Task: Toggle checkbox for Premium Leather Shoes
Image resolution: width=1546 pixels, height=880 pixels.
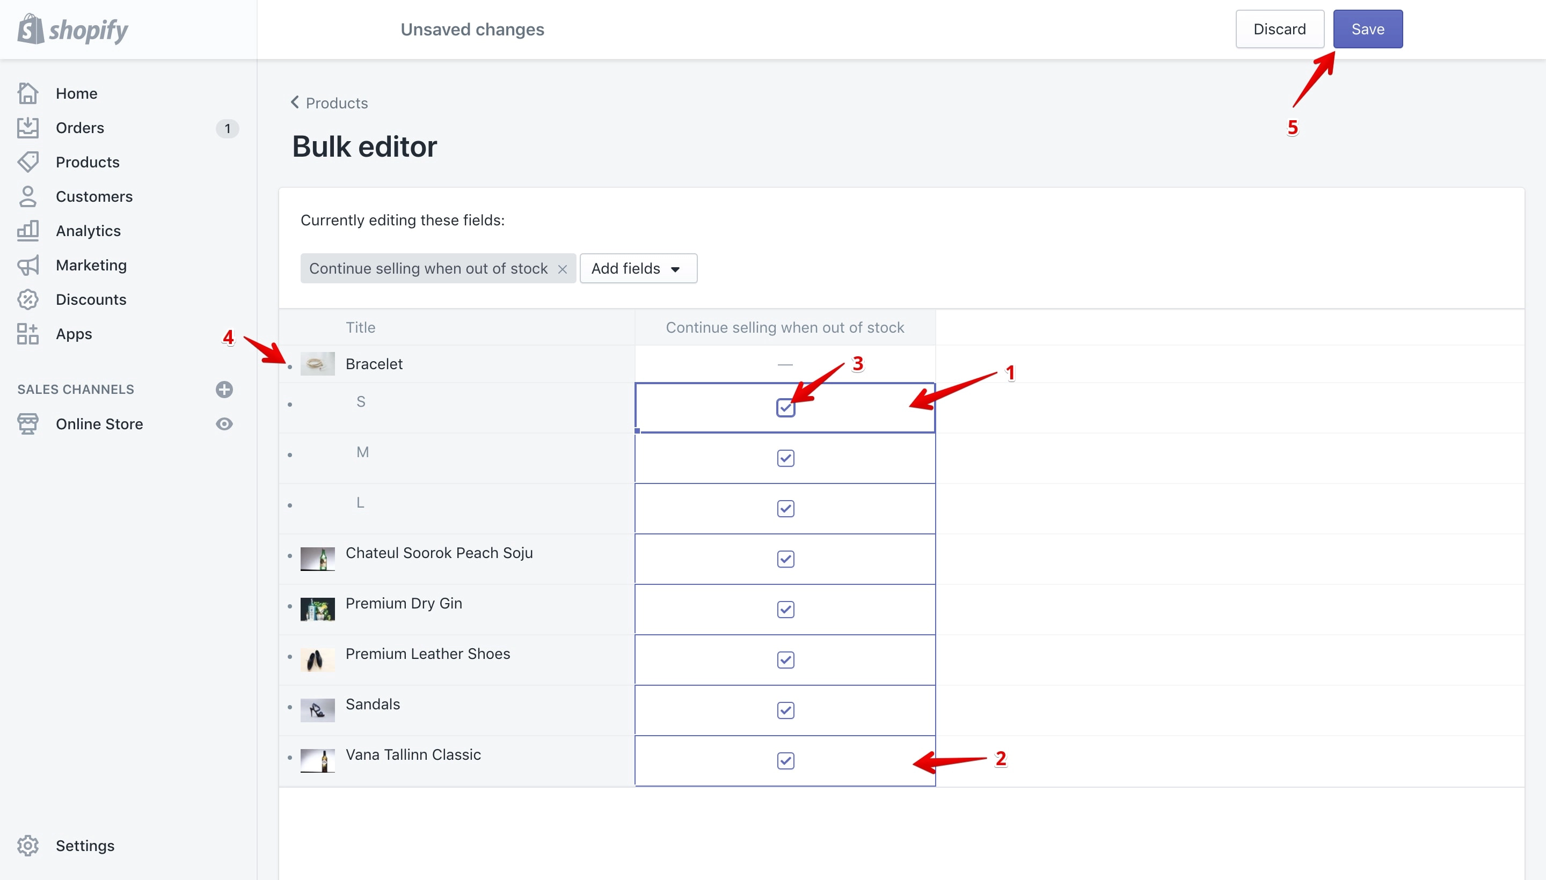Action: point(785,660)
